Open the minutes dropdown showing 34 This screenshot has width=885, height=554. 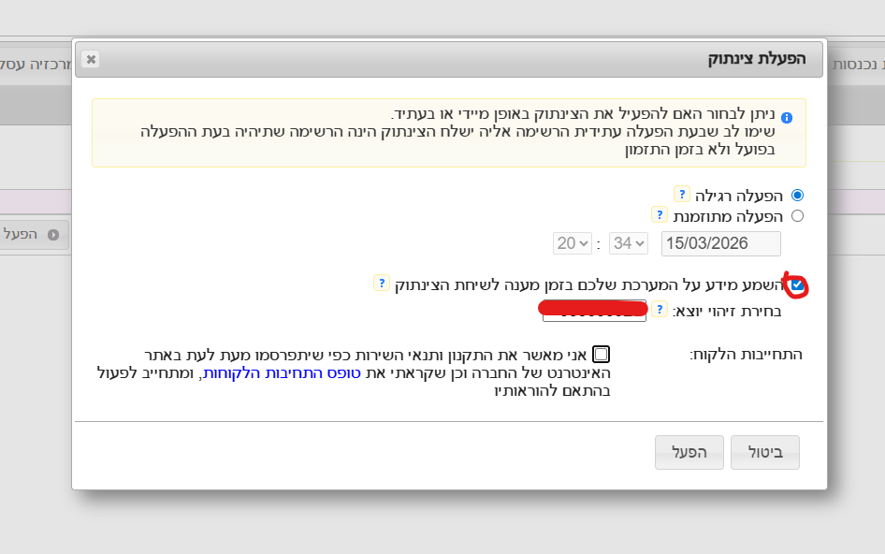pyautogui.click(x=627, y=242)
